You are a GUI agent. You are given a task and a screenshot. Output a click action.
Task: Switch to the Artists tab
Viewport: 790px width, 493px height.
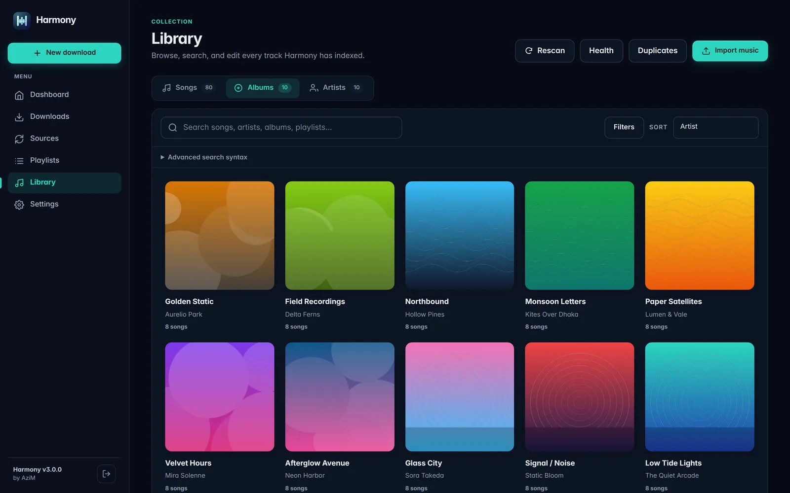tap(335, 88)
